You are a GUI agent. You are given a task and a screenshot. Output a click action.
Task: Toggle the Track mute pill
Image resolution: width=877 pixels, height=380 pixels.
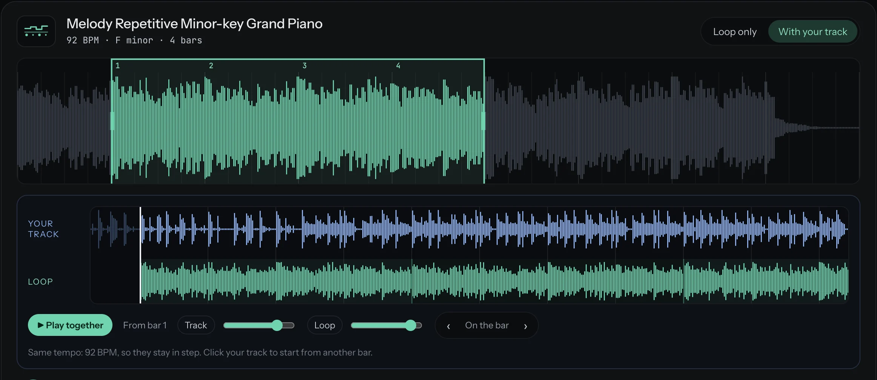[196, 325]
